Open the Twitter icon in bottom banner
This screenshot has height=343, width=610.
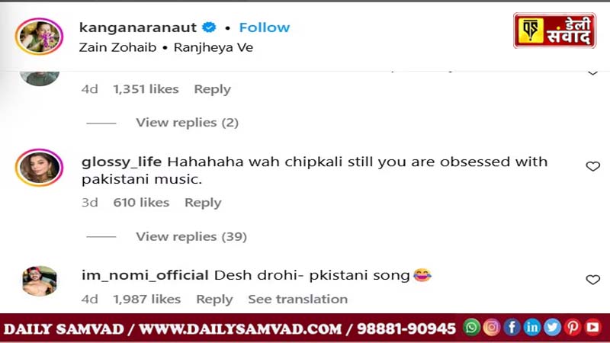pos(552,328)
